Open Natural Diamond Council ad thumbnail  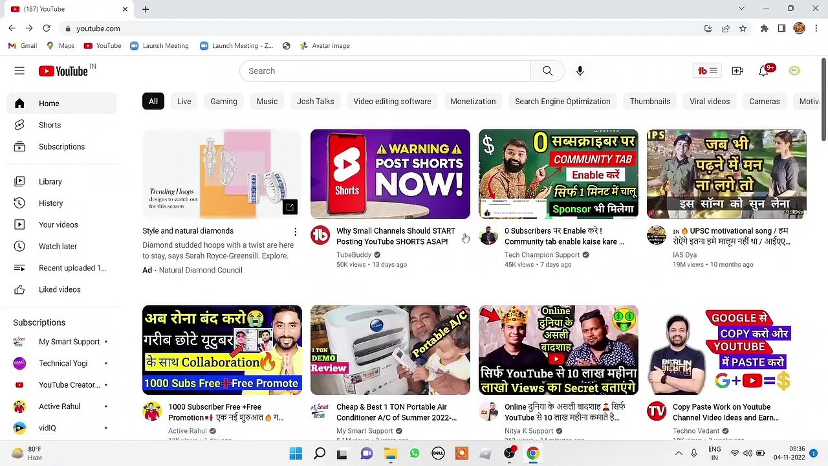tap(222, 174)
